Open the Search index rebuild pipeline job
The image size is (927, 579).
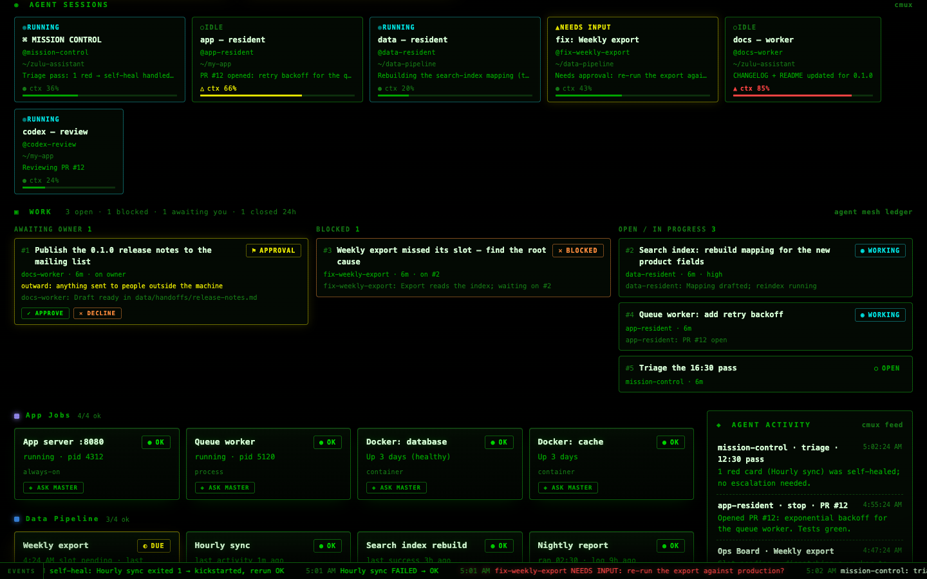440,547
